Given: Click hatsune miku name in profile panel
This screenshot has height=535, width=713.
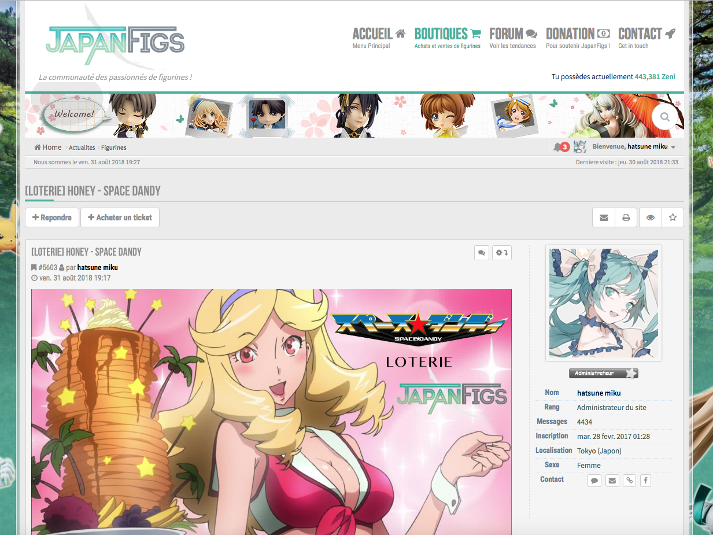Looking at the screenshot, I should tap(599, 393).
